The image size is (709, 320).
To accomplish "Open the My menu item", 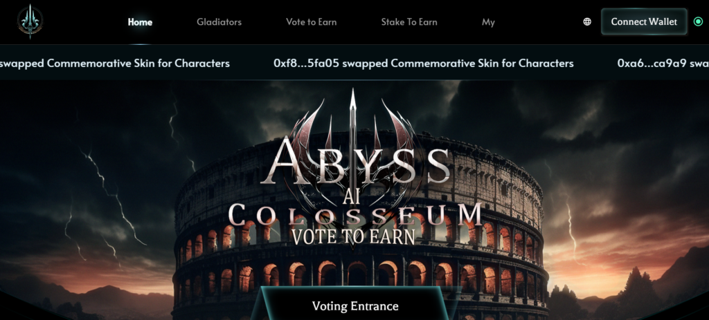I will (488, 22).
